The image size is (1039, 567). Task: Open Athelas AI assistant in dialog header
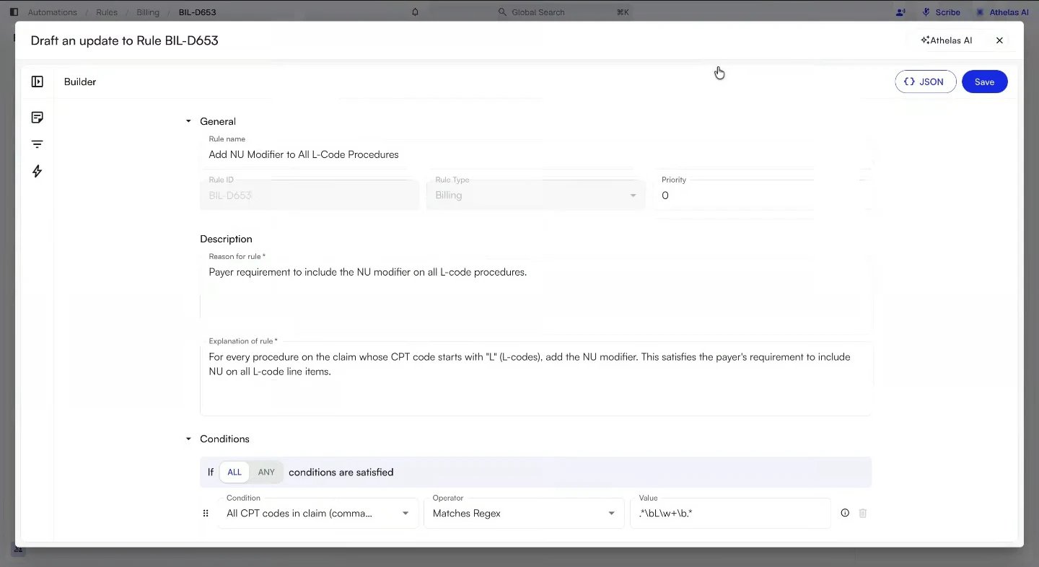pyautogui.click(x=947, y=40)
